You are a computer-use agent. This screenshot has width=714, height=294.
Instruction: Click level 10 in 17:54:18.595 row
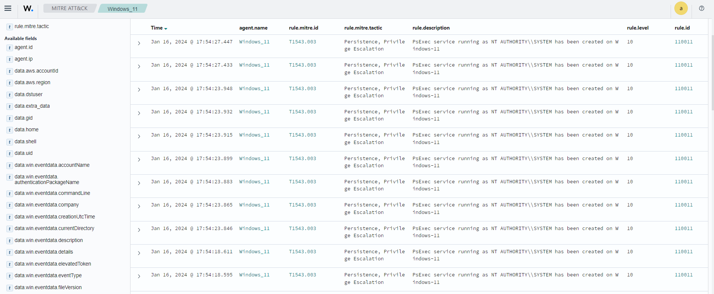click(x=630, y=275)
